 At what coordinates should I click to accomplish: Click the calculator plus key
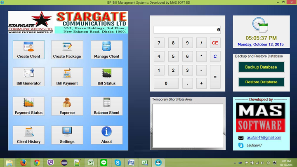201,83
